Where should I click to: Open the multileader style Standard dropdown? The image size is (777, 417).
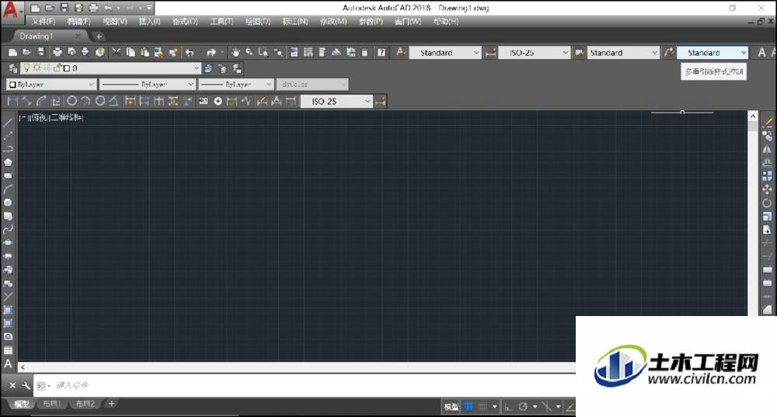[x=713, y=53]
